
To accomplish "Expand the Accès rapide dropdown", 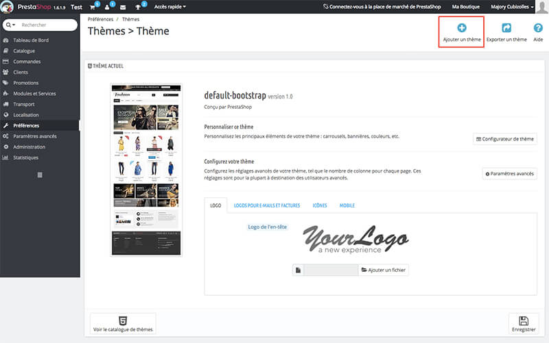I will pos(170,7).
